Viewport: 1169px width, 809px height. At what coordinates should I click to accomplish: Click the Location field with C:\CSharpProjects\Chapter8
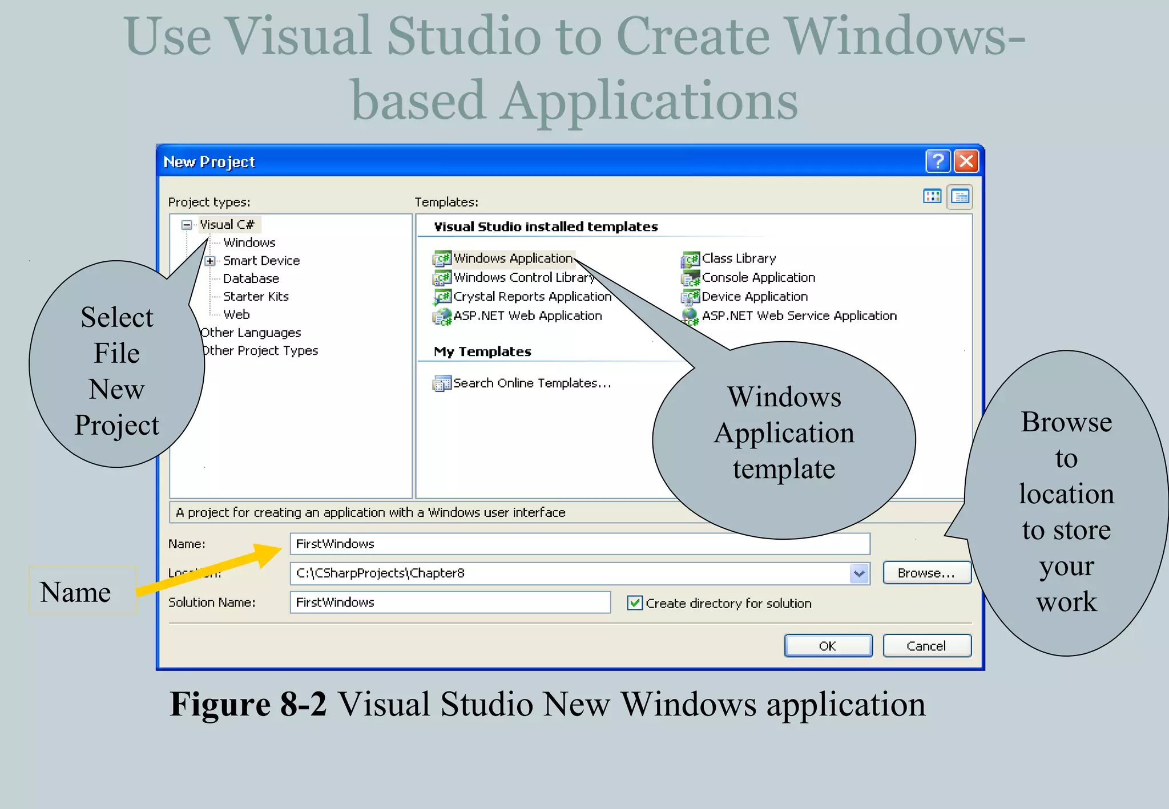coord(580,573)
